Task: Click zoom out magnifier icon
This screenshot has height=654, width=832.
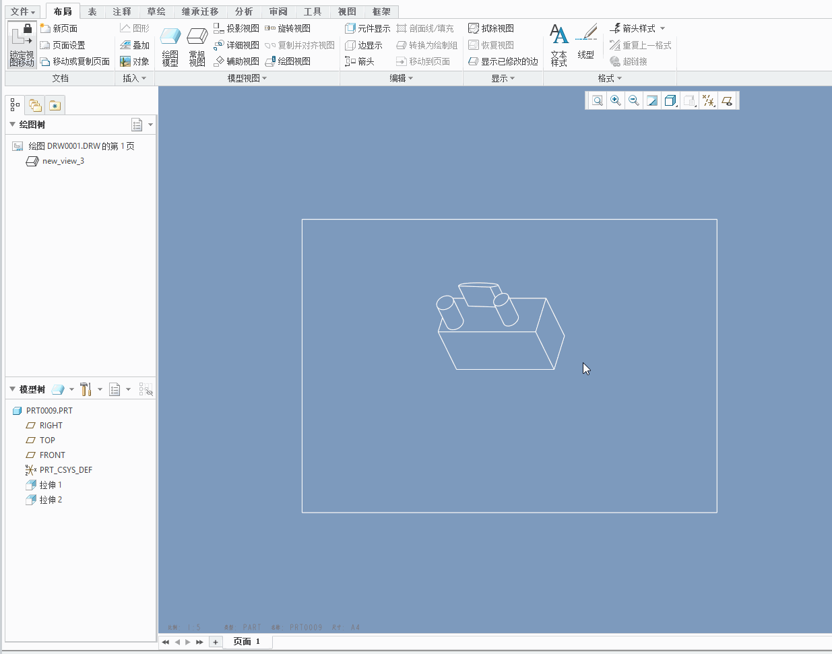Action: coord(634,101)
